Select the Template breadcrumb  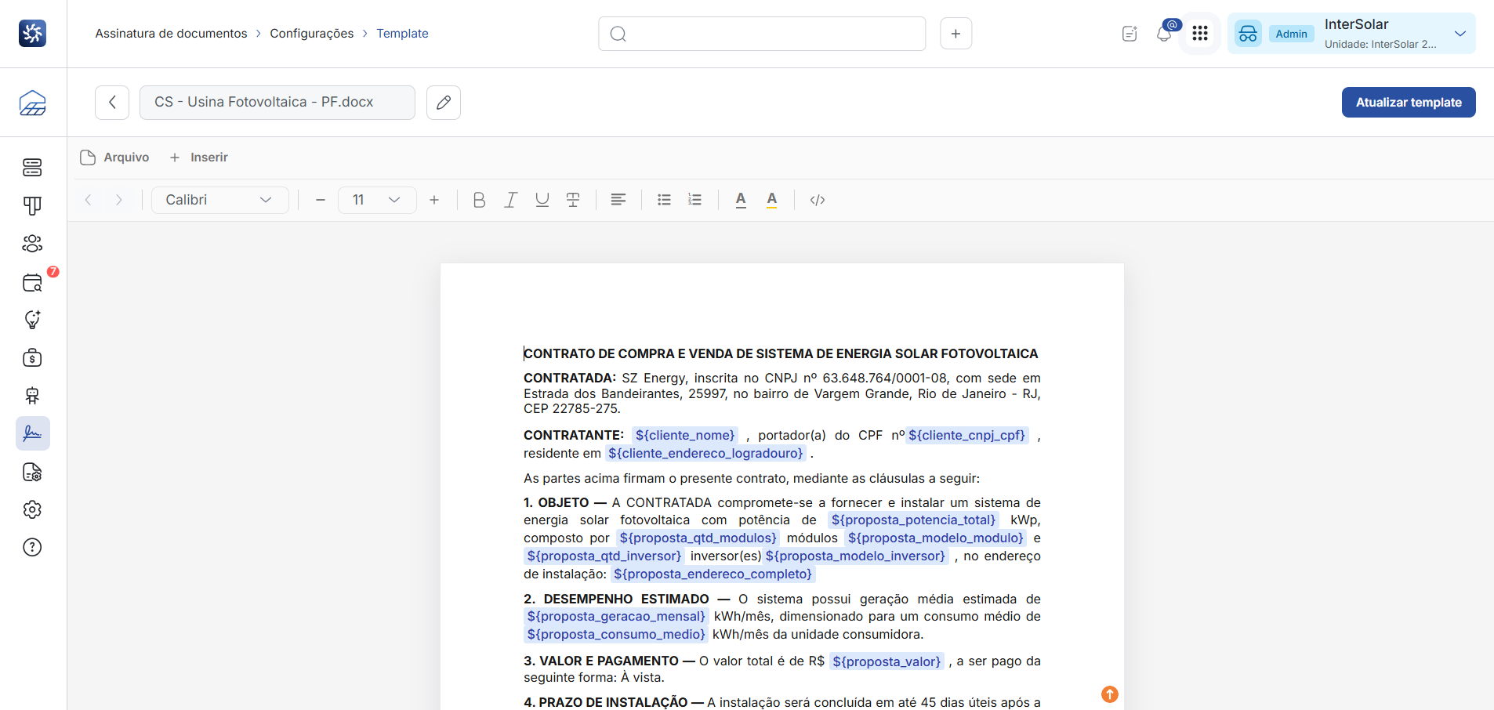point(402,34)
